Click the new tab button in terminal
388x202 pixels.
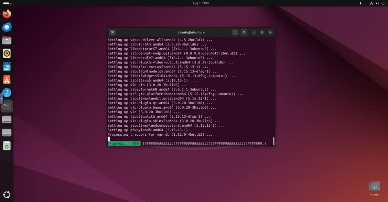(x=112, y=32)
